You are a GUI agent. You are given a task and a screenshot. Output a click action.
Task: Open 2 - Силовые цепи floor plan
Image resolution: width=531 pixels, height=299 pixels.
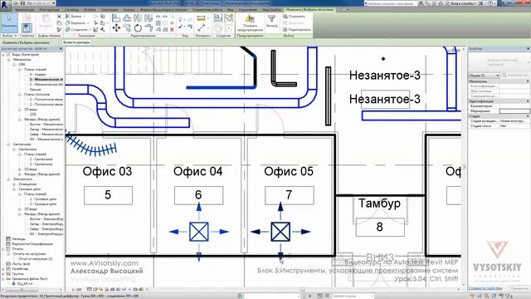(x=43, y=204)
